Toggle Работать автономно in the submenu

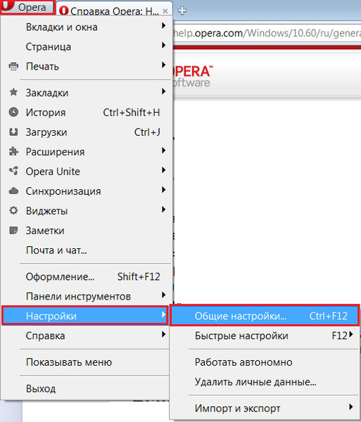tap(265, 362)
